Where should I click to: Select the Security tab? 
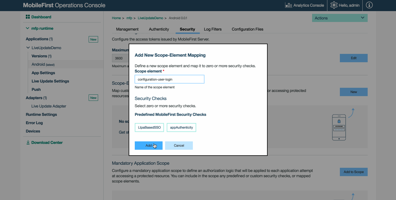pyautogui.click(x=187, y=29)
